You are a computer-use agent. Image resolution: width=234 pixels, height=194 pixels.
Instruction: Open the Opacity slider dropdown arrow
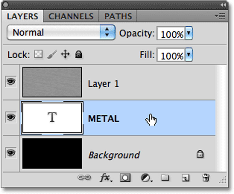coord(189,33)
